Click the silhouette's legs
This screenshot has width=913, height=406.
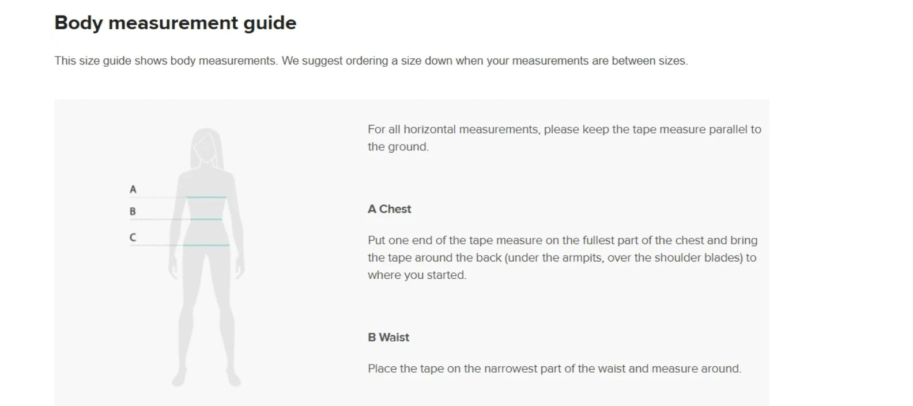(x=206, y=311)
